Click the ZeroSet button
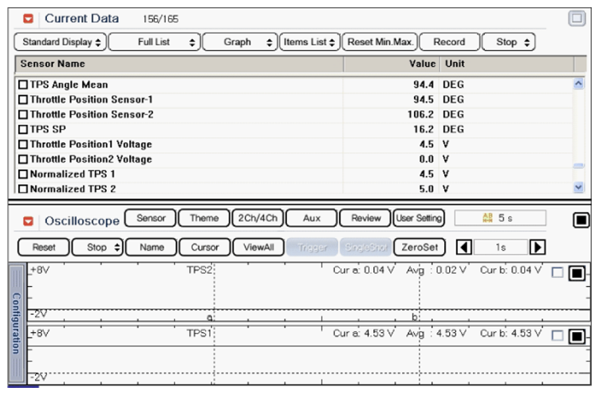Screen dimensions: 599x395 click(x=419, y=247)
